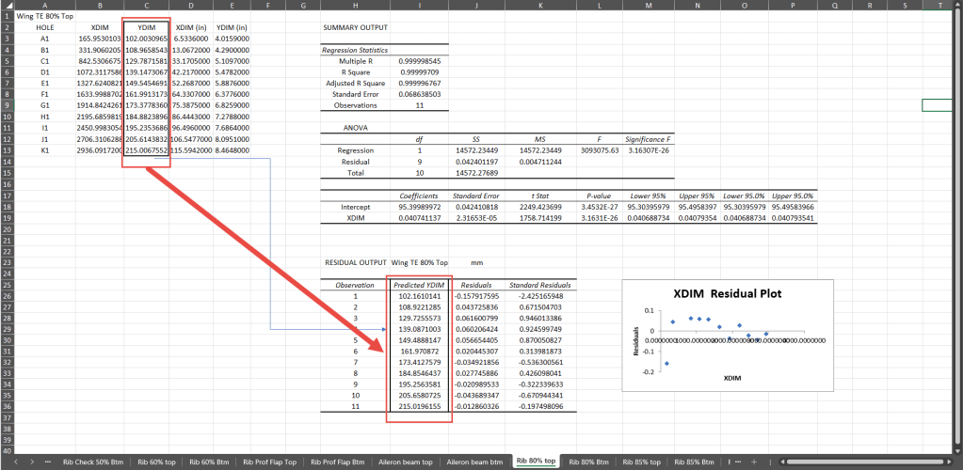Switch to the Rib 80% Btm sheet

(x=588, y=462)
